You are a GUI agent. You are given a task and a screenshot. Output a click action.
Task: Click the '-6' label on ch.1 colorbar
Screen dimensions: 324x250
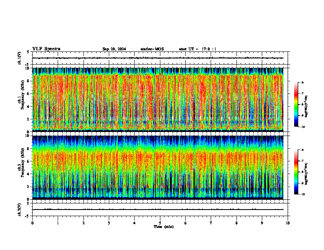[x=302, y=83]
